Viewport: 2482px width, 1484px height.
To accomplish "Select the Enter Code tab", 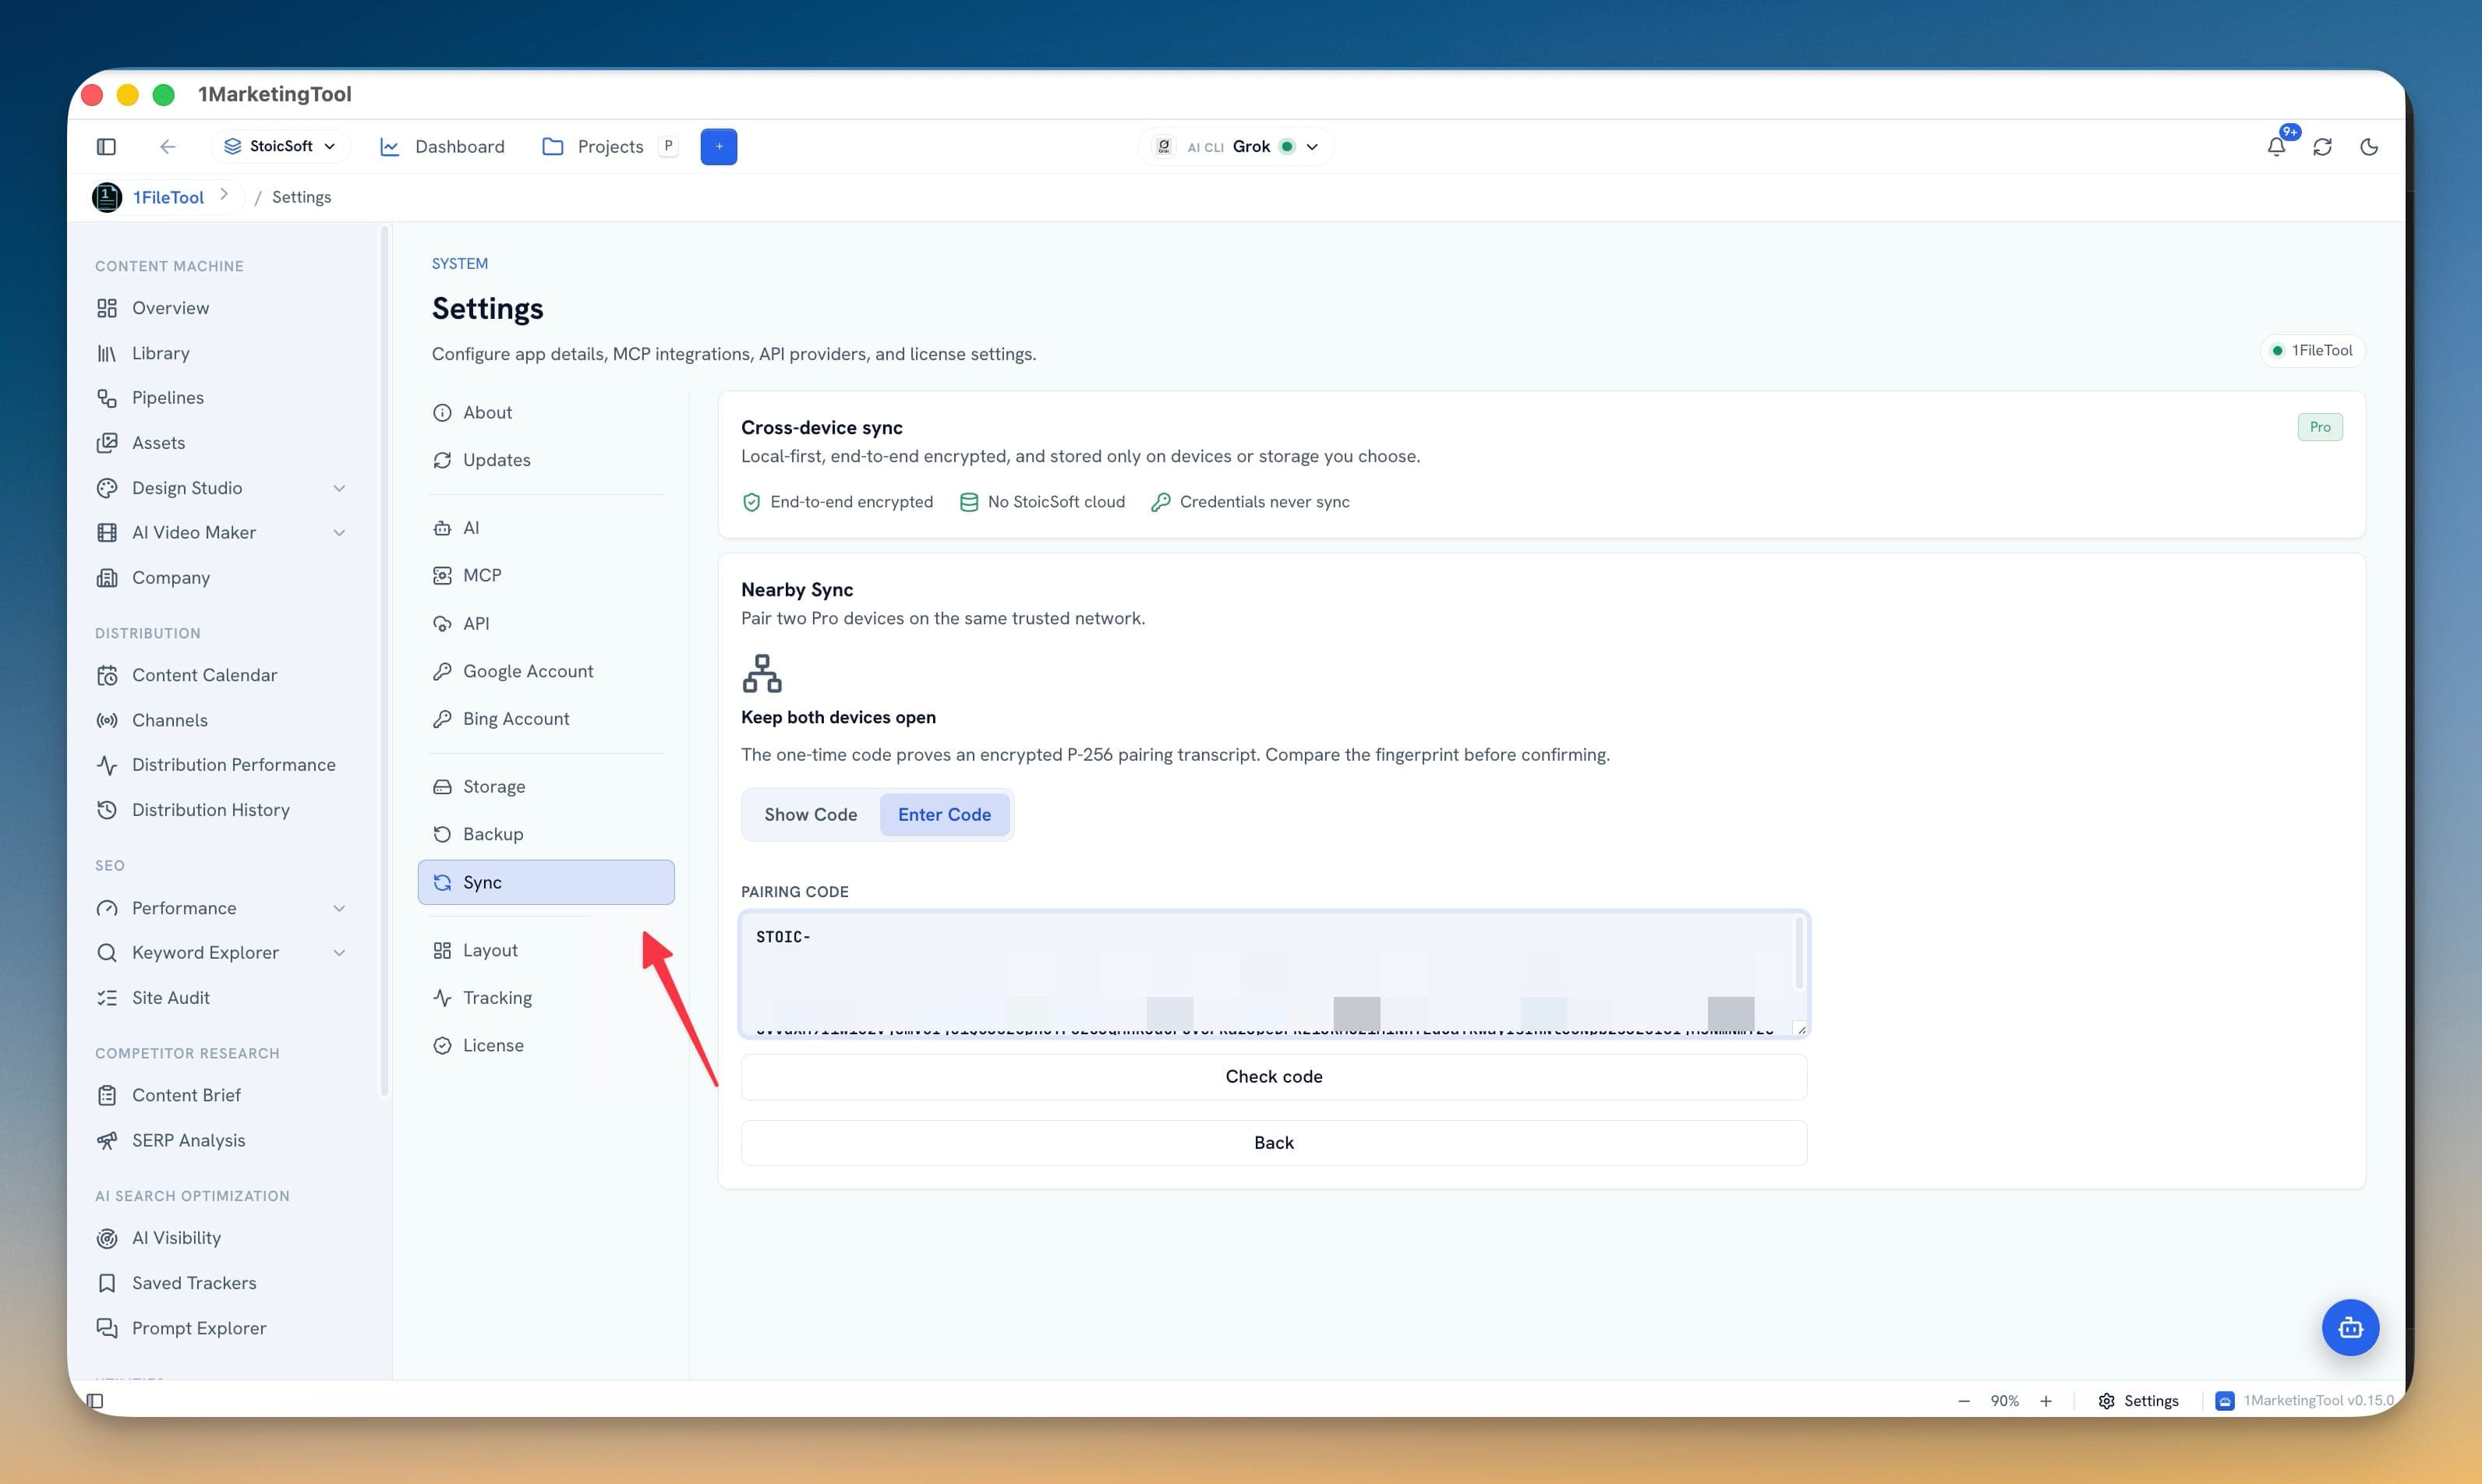I will point(944,814).
